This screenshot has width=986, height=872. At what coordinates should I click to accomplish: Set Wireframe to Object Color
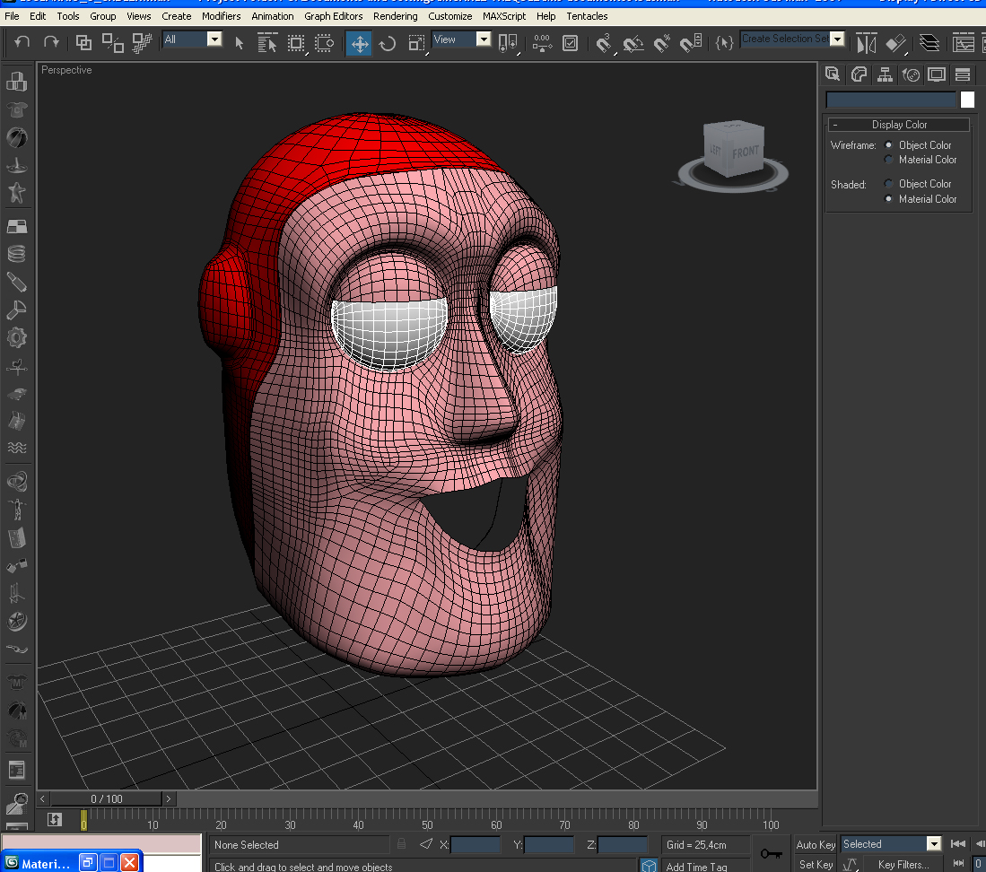pos(888,145)
